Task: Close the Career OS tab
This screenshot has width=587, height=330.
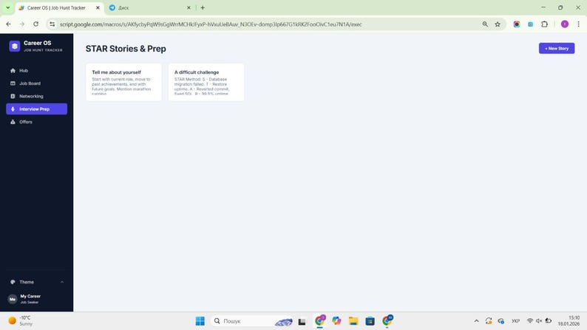Action: [98, 7]
